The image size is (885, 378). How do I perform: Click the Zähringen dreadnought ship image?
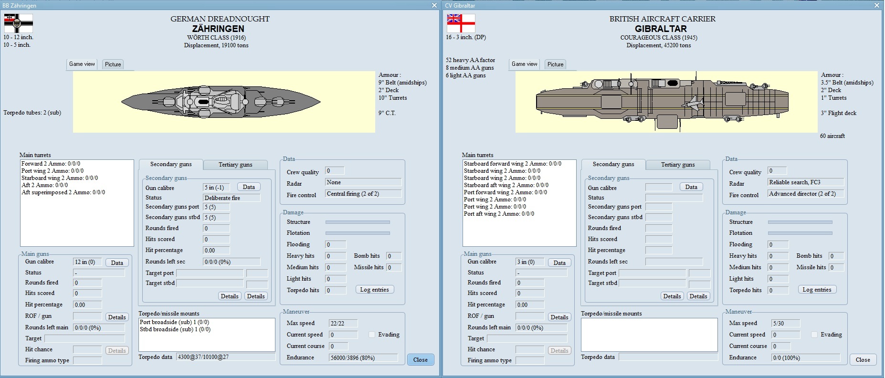(221, 102)
